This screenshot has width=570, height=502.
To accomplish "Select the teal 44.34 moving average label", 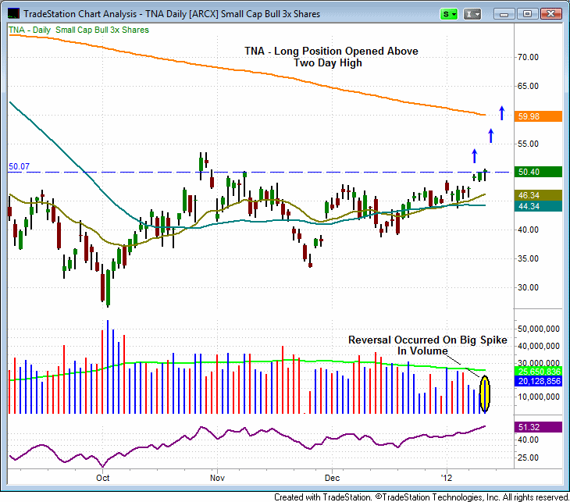I will click(x=538, y=206).
